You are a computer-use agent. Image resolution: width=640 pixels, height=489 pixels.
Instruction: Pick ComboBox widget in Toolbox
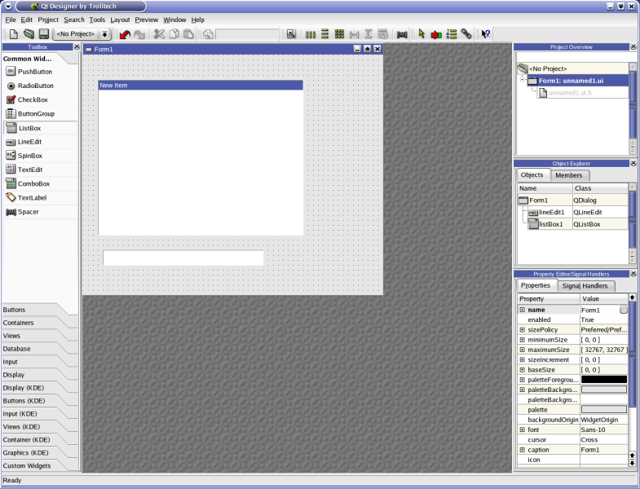tap(40, 183)
